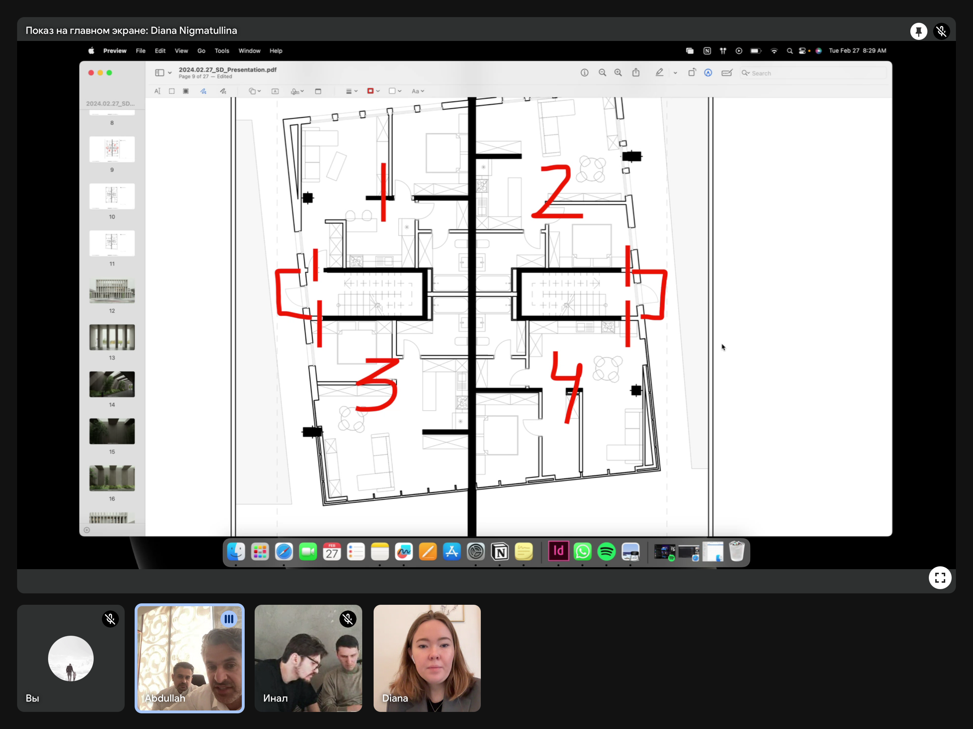Click the Sketch tool in markup toolbar

pos(203,91)
